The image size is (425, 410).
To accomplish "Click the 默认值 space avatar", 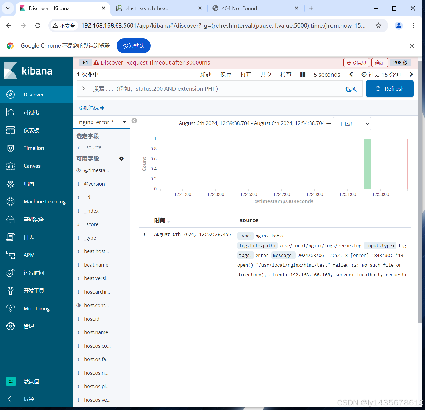I will (x=11, y=381).
